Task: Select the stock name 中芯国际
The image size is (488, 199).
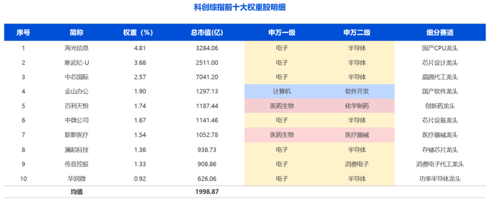Action: [76, 77]
